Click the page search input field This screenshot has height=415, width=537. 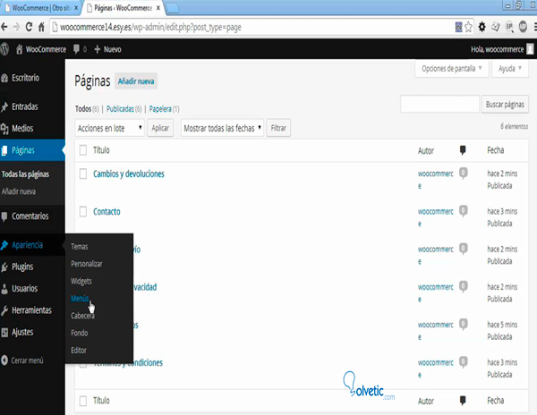click(x=439, y=105)
